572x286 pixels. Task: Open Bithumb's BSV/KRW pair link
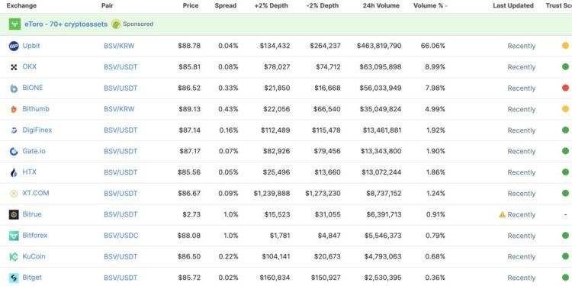pos(119,109)
